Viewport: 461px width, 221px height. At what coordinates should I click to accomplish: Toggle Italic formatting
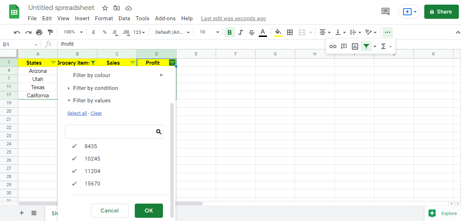coord(241,32)
